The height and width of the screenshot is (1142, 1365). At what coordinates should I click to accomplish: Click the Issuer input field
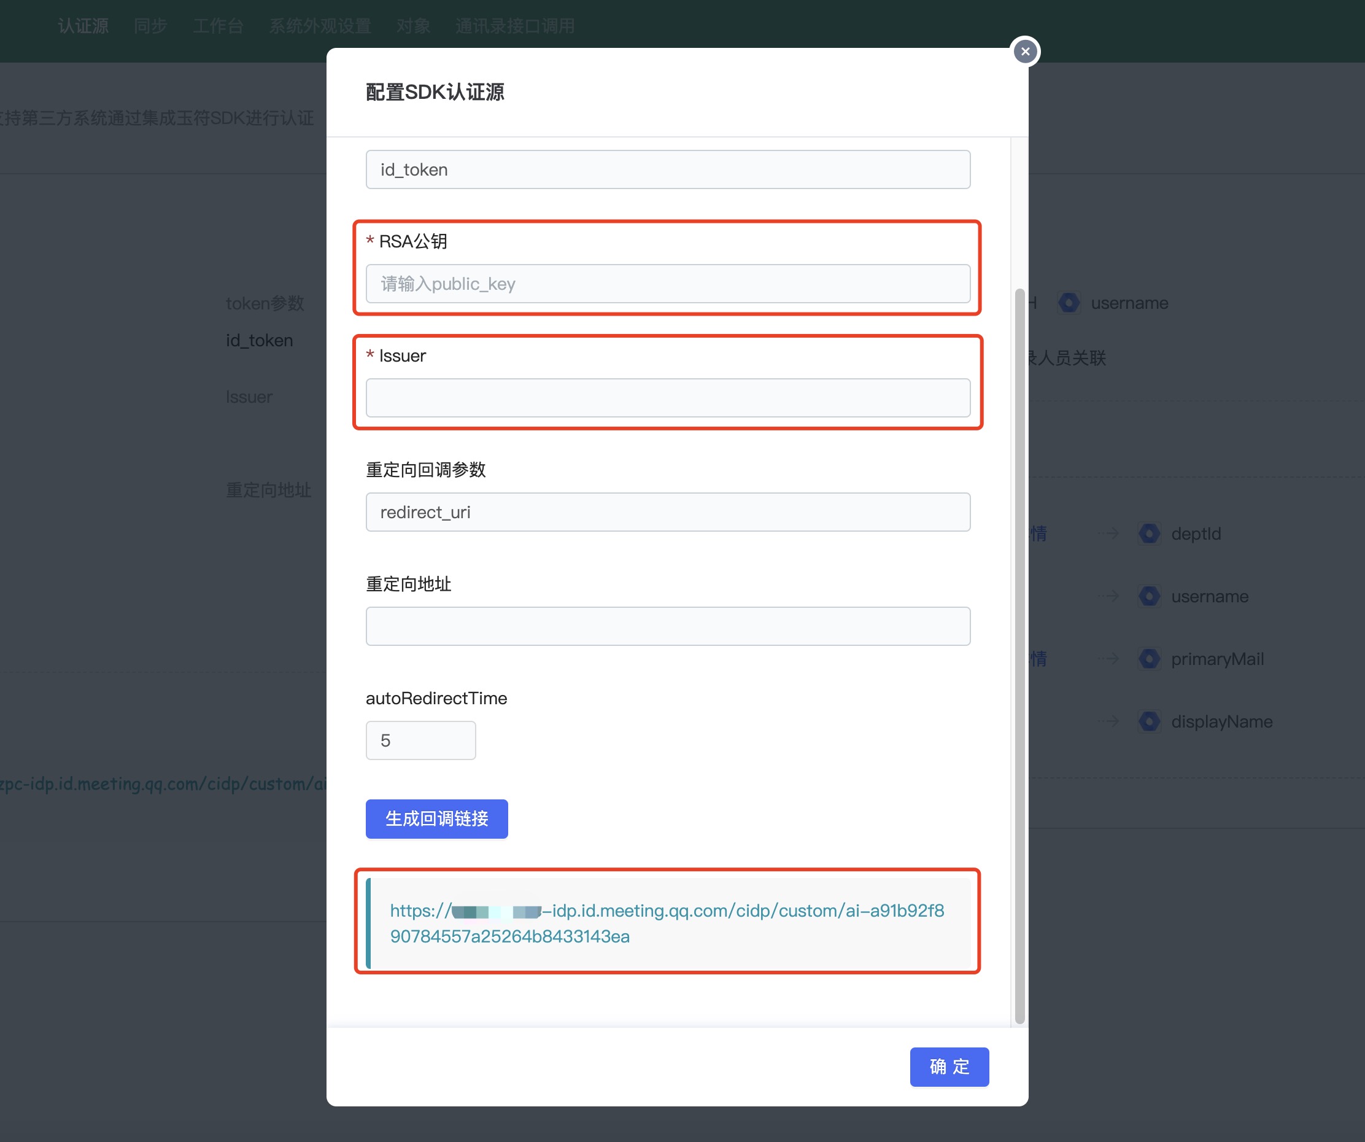(x=668, y=398)
